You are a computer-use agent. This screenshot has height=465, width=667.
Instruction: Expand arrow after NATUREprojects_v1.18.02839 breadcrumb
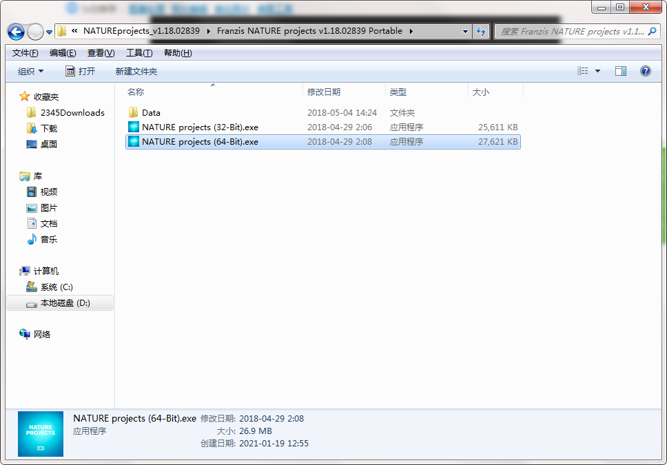point(208,31)
